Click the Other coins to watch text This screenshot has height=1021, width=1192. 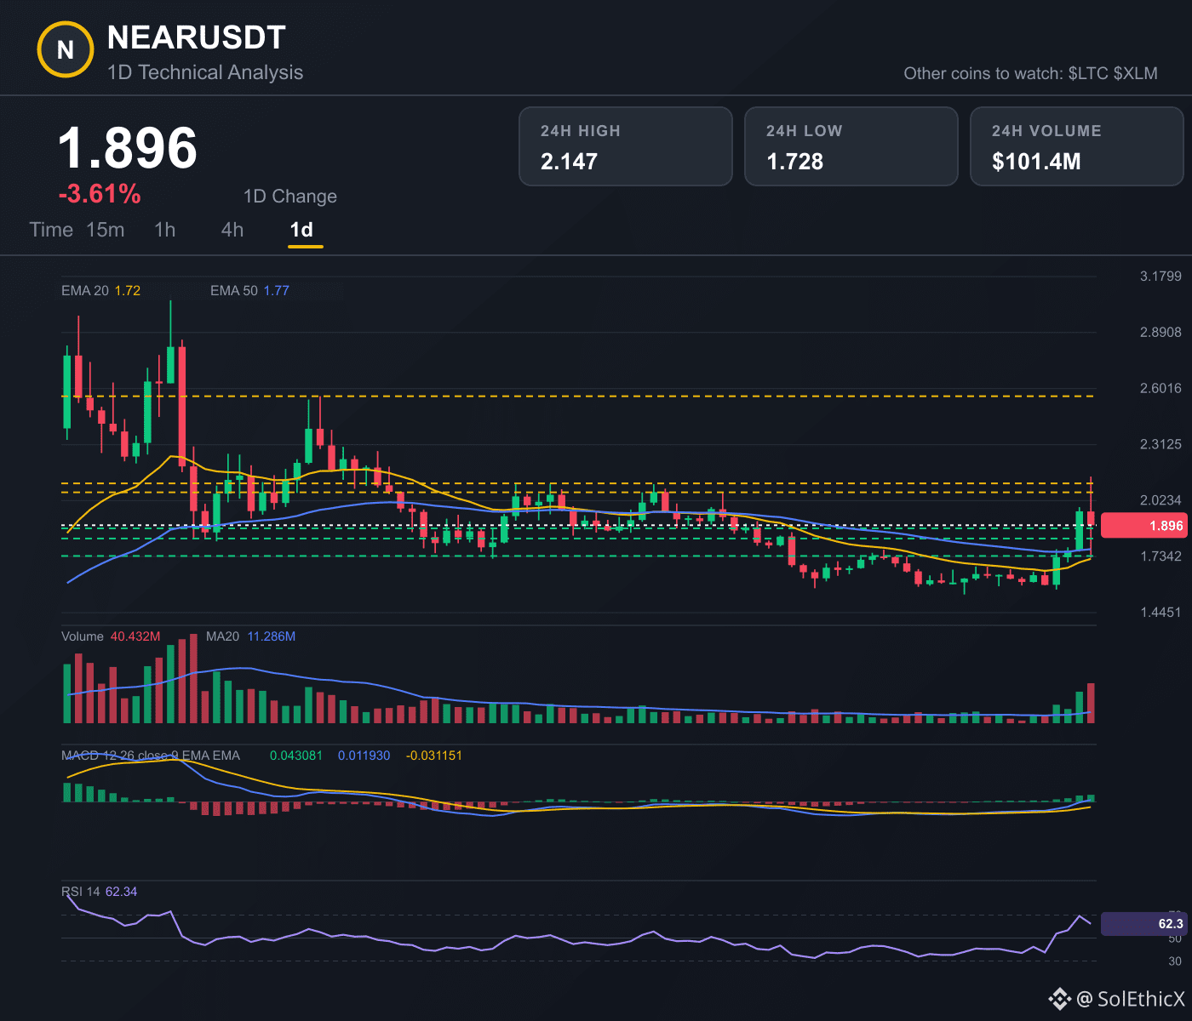pyautogui.click(x=1030, y=73)
